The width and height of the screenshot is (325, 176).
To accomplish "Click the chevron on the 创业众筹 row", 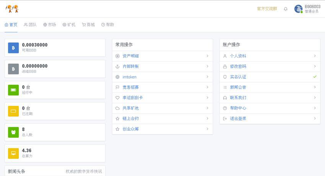I will (207, 129).
